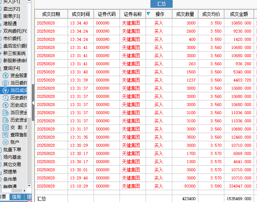Image resolution: width=257 pixels, height=202 pixels.
Task: Open 盘后定价委托 in the sidebar
Action: point(15,46)
